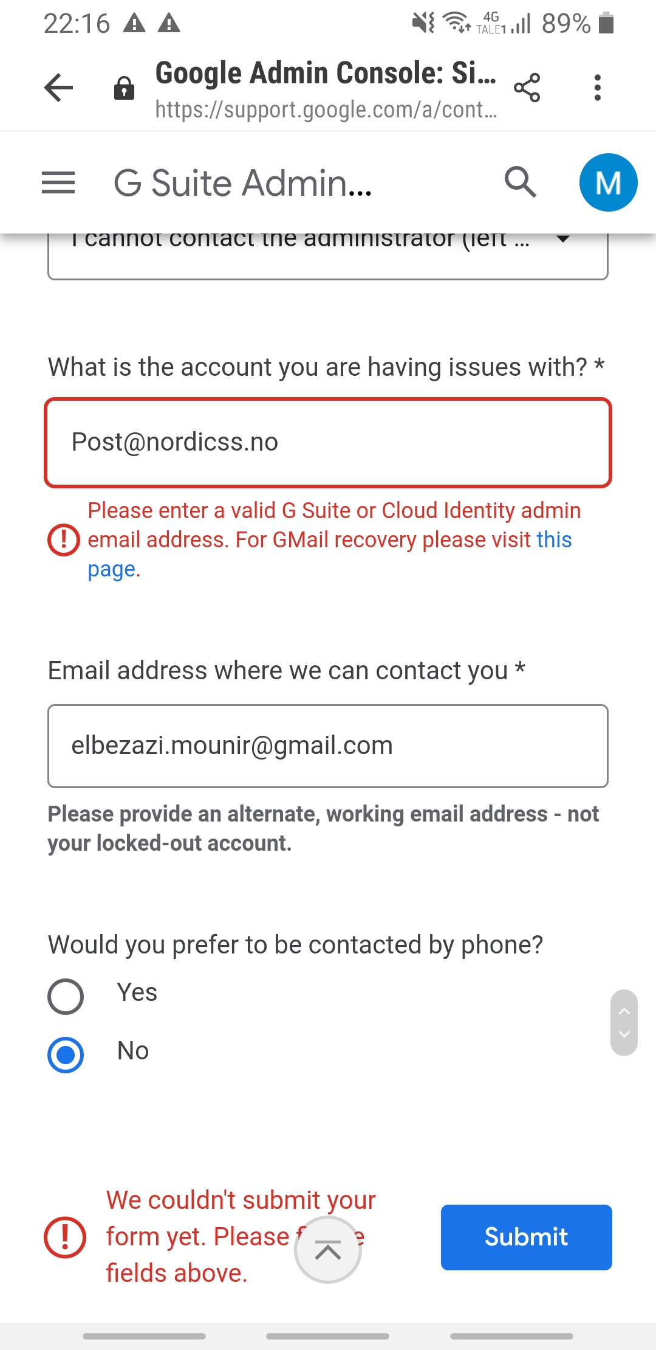Select the Yes phone contact option
Image resolution: width=656 pixels, height=1350 pixels.
tap(66, 996)
